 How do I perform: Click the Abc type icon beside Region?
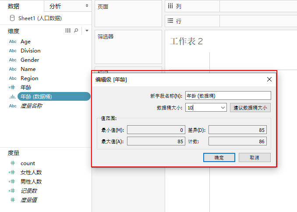pyautogui.click(x=13, y=78)
